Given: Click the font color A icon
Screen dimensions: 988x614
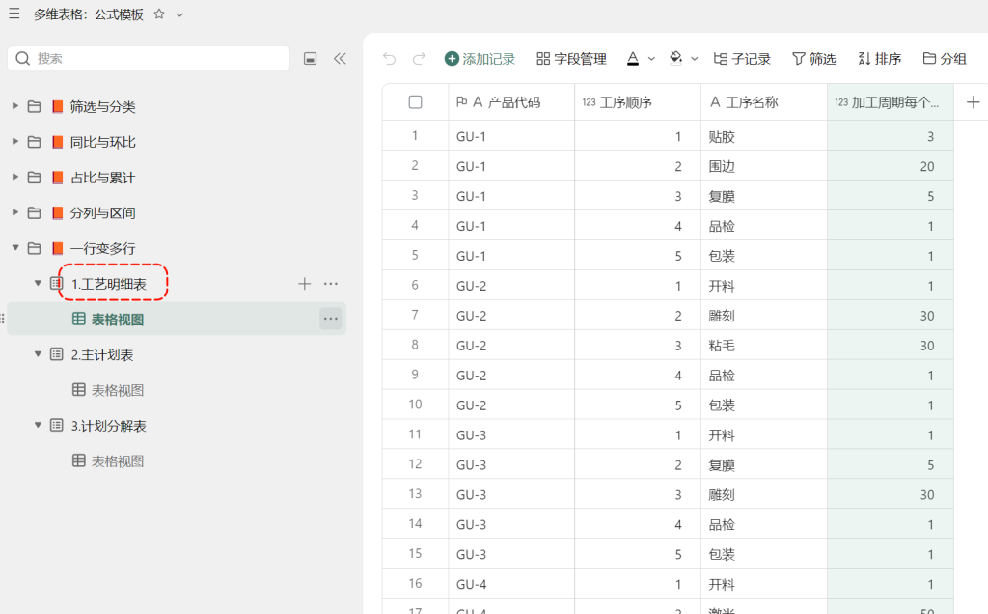Looking at the screenshot, I should pos(633,59).
